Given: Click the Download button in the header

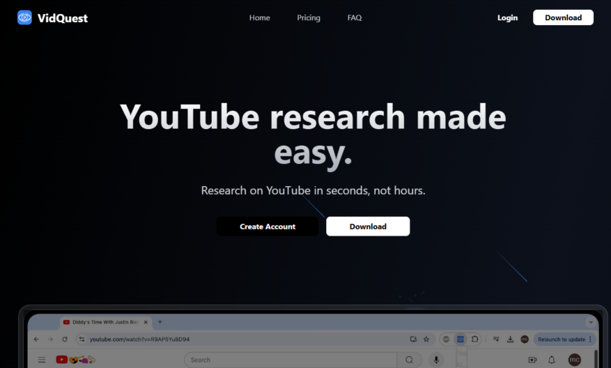Looking at the screenshot, I should pos(563,17).
